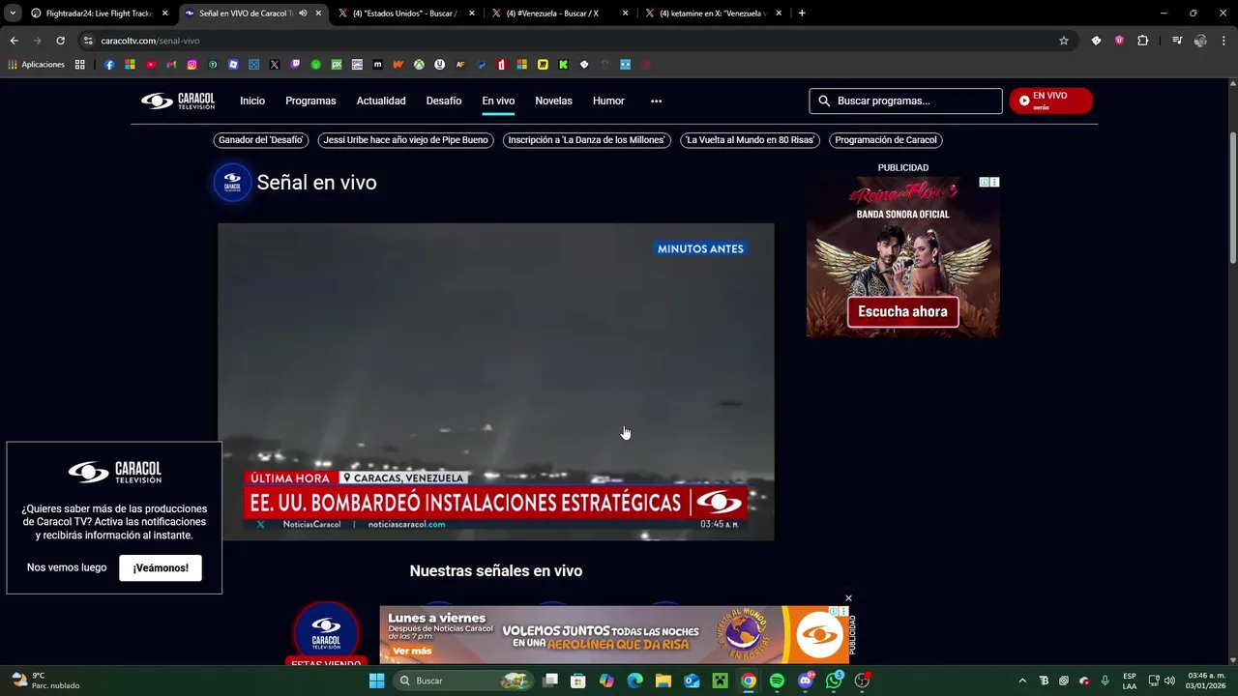The width and height of the screenshot is (1238, 696).
Task: Open the X bookmark in bookmarks bar
Action: click(x=275, y=65)
